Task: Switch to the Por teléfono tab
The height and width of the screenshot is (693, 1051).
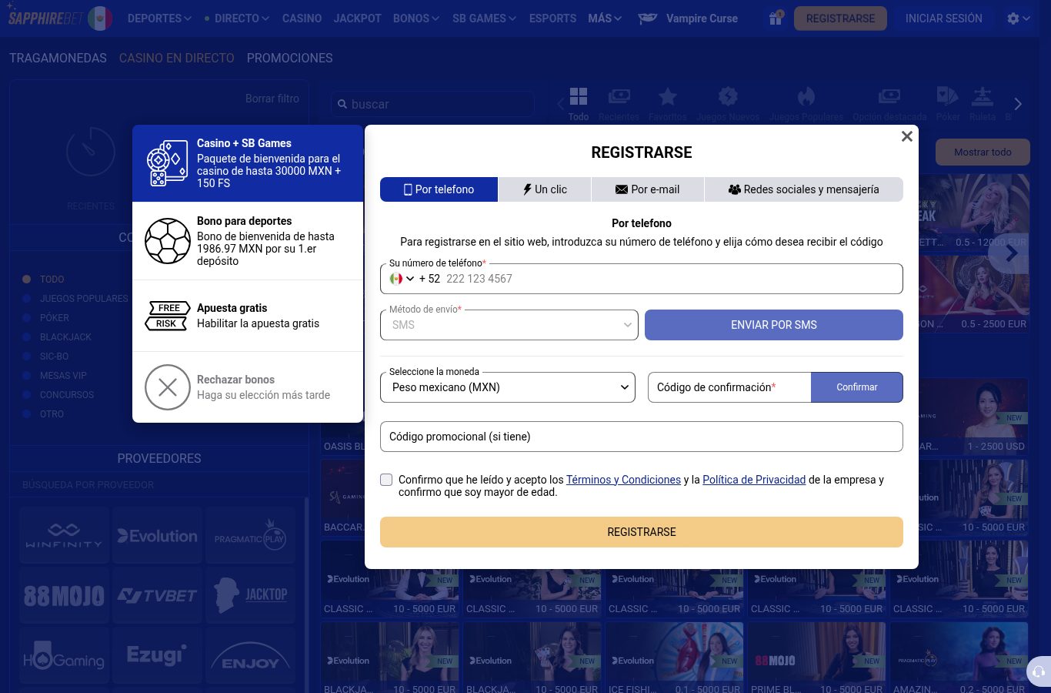Action: click(439, 189)
